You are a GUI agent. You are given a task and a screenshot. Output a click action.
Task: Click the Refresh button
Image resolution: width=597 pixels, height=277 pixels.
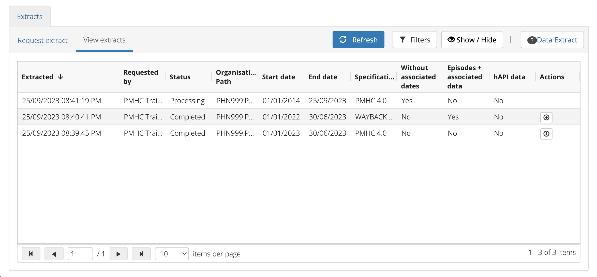pyautogui.click(x=358, y=40)
